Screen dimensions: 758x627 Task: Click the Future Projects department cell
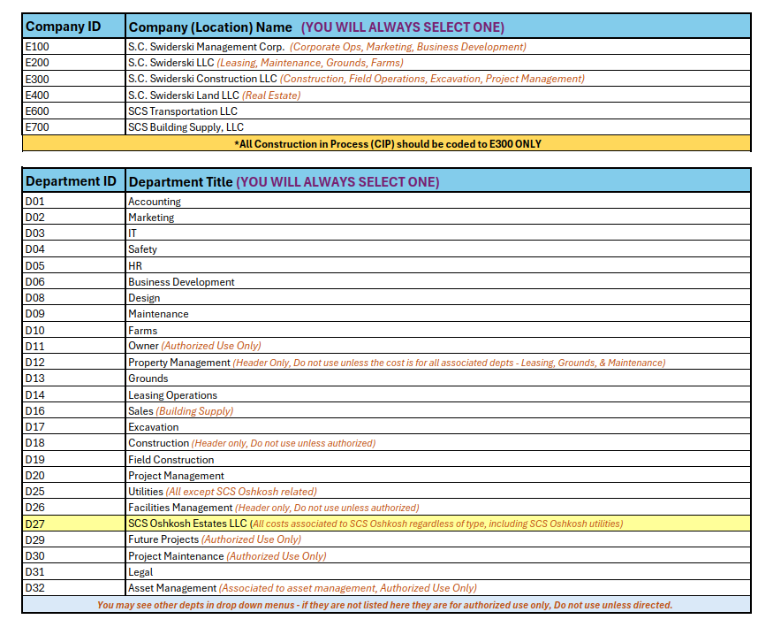pyautogui.click(x=438, y=539)
